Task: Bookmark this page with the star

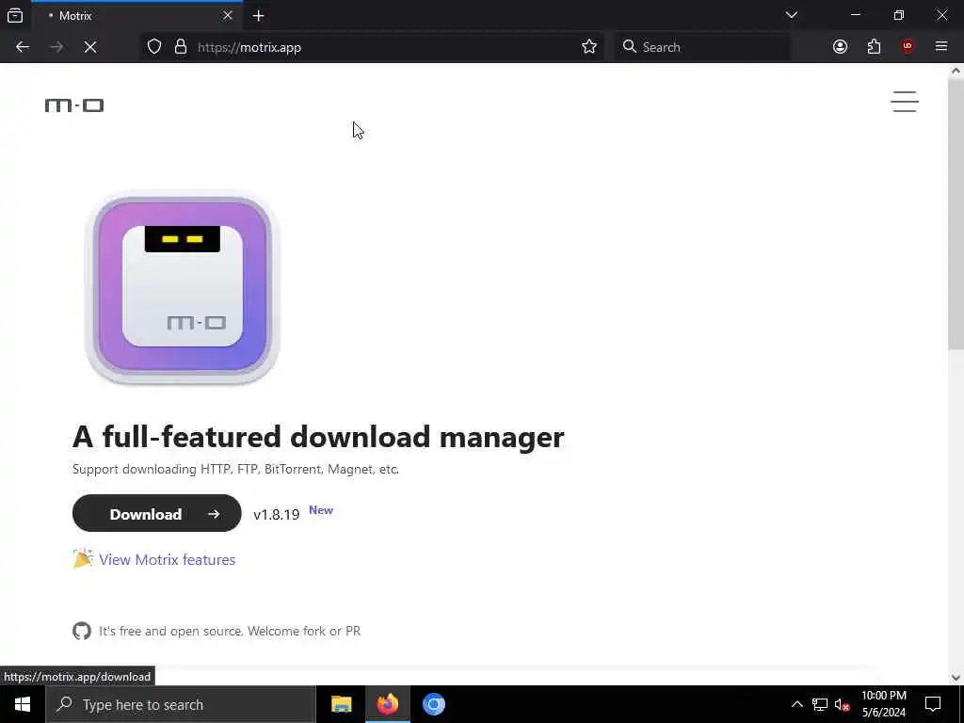Action: click(589, 47)
